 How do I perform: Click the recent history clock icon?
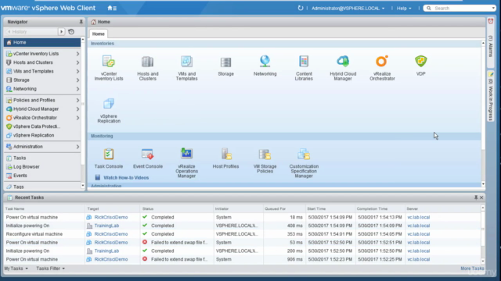click(71, 31)
